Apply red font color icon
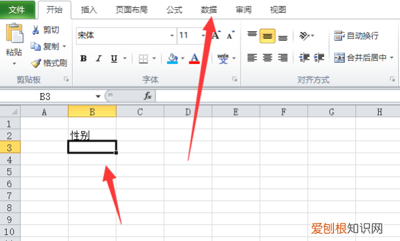Screen dimensions: 400x241 pyautogui.click(x=194, y=59)
